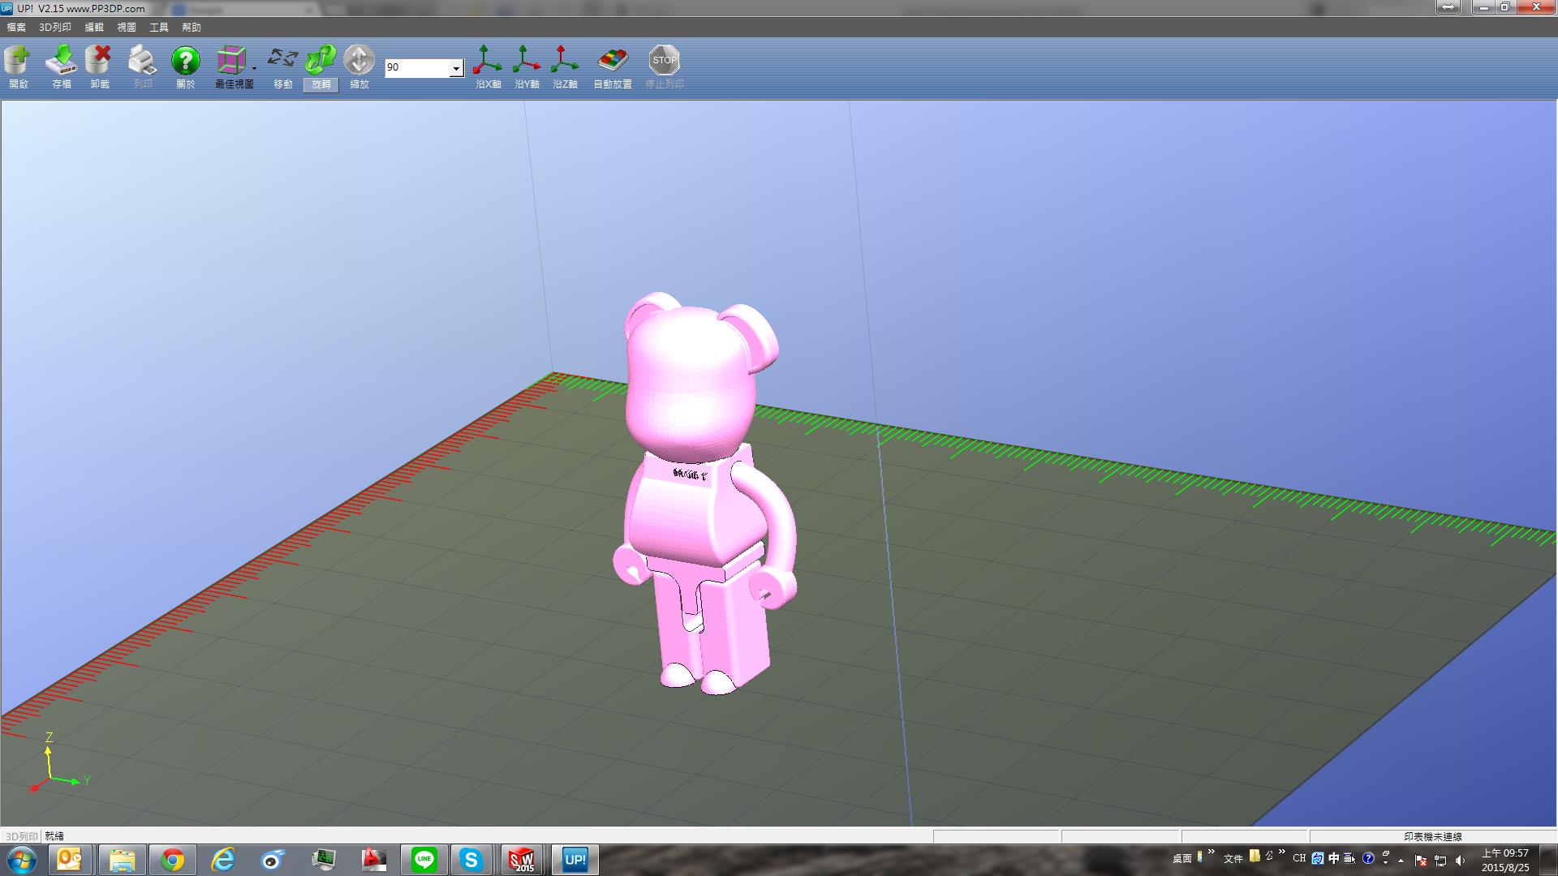Click the 開啟 (Open) toolbar icon
The image size is (1558, 876).
pos(18,61)
